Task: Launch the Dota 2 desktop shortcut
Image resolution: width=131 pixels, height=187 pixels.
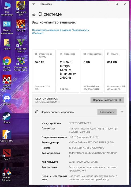Action: tap(7, 155)
